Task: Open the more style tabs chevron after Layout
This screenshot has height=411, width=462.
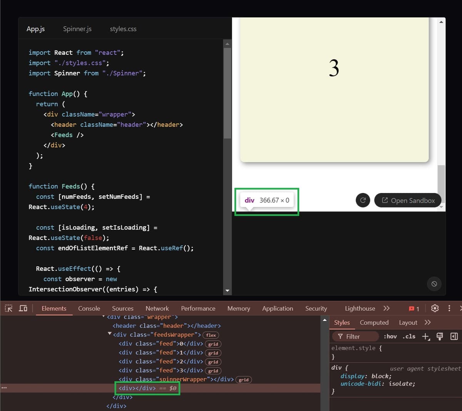Action: point(428,322)
